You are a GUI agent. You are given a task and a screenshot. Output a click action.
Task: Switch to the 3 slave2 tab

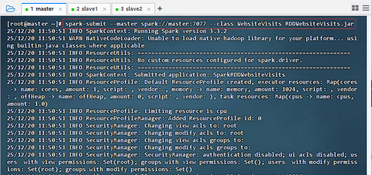click(133, 9)
